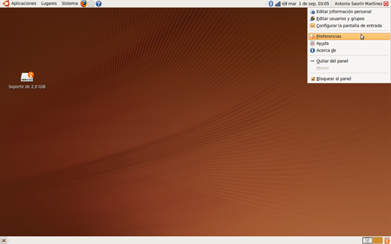Open the trash icon in the bottom panel
The height and width of the screenshot is (244, 391).
[x=387, y=240]
